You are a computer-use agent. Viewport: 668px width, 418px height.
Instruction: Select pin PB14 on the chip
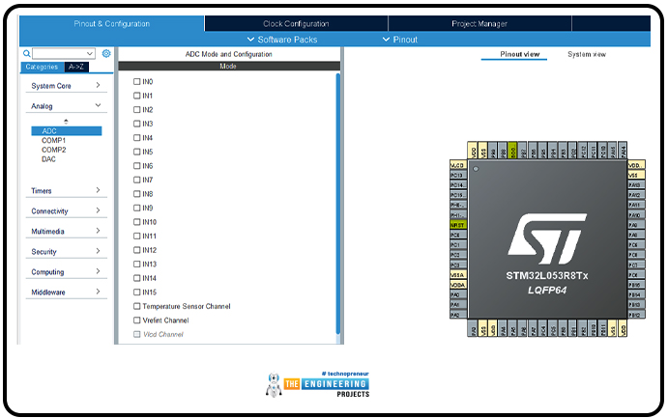click(x=636, y=294)
